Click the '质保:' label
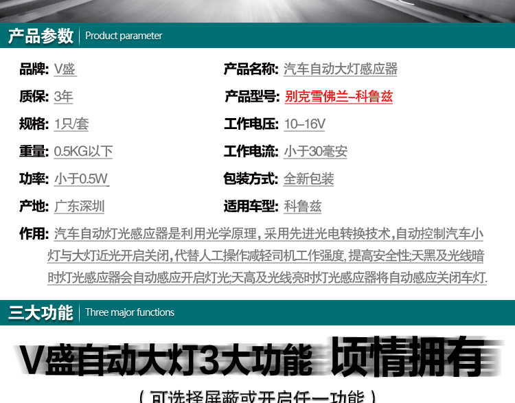Viewport: 515px width, 403px height. click(x=34, y=97)
